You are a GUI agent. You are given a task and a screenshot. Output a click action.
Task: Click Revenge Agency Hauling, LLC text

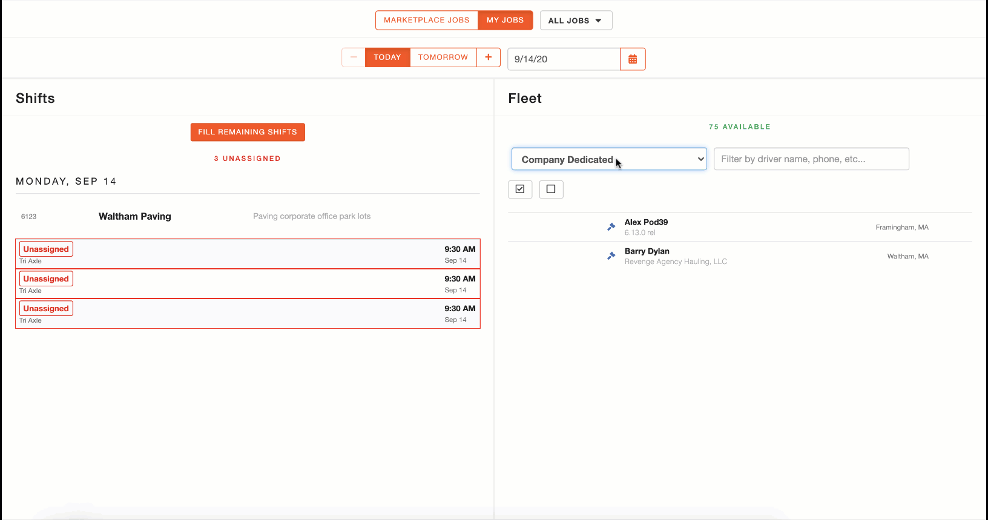pos(676,262)
